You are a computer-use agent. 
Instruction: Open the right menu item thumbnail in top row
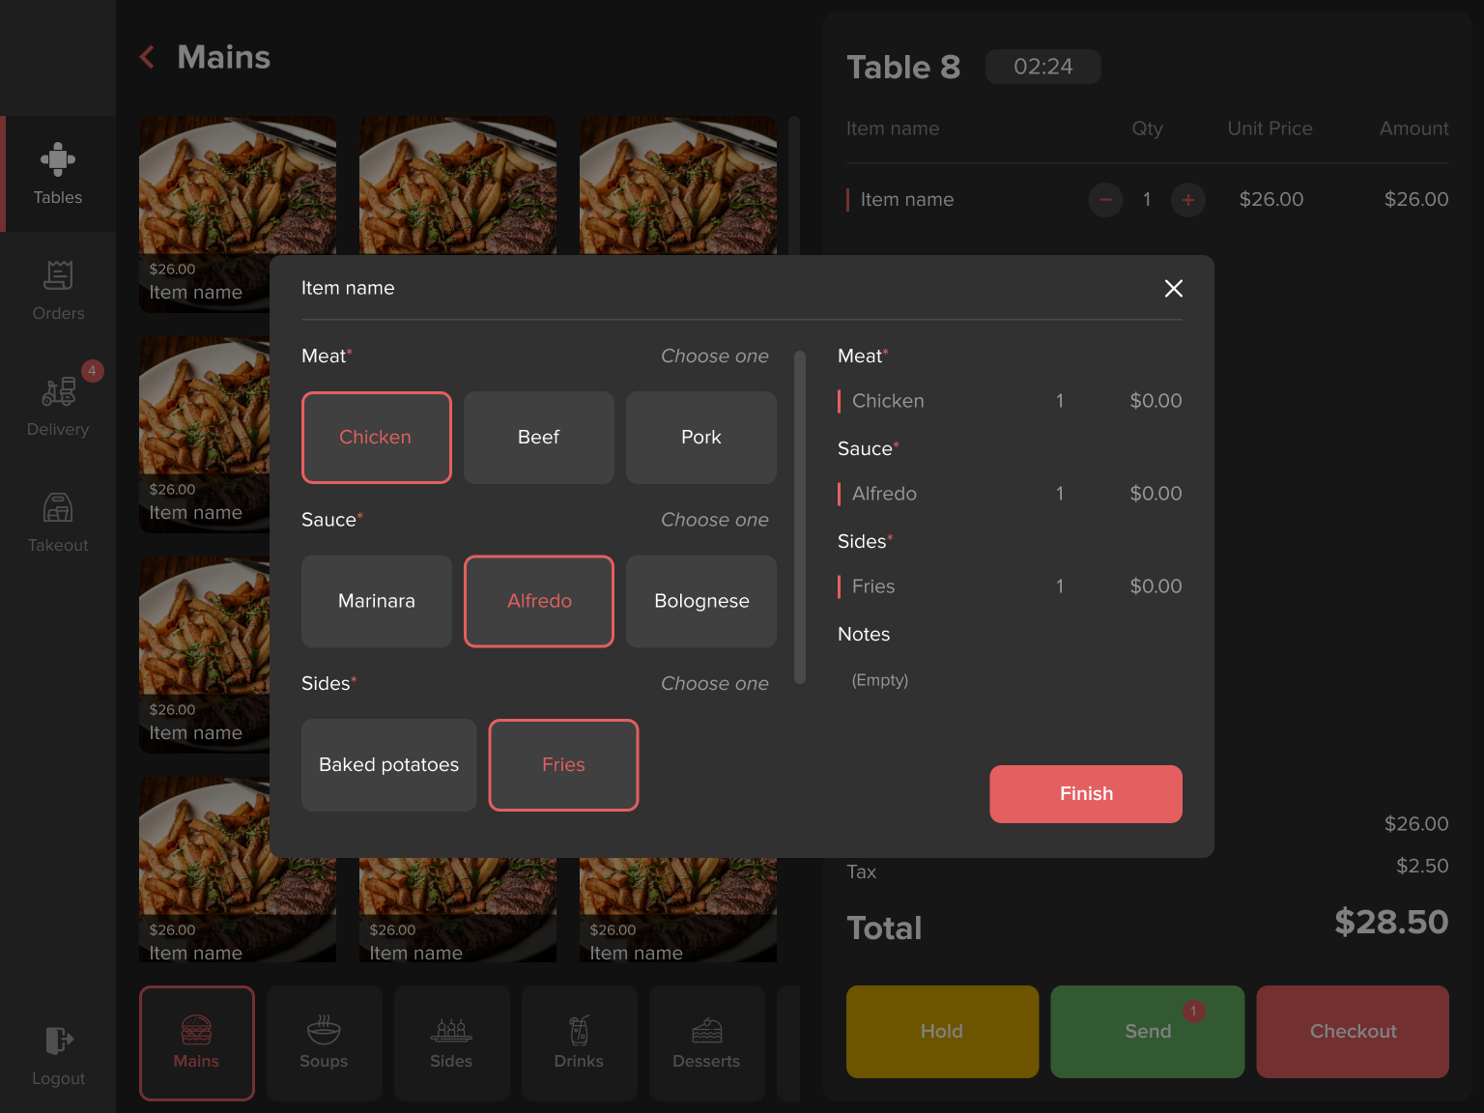[678, 185]
